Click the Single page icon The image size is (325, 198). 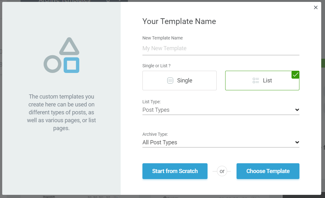(170, 81)
